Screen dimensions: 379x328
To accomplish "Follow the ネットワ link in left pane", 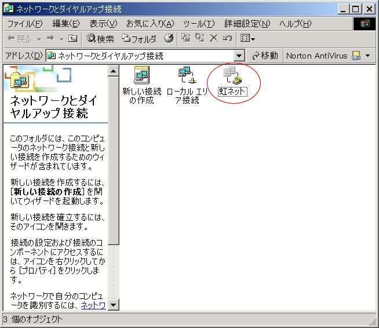I will pyautogui.click(x=93, y=305).
